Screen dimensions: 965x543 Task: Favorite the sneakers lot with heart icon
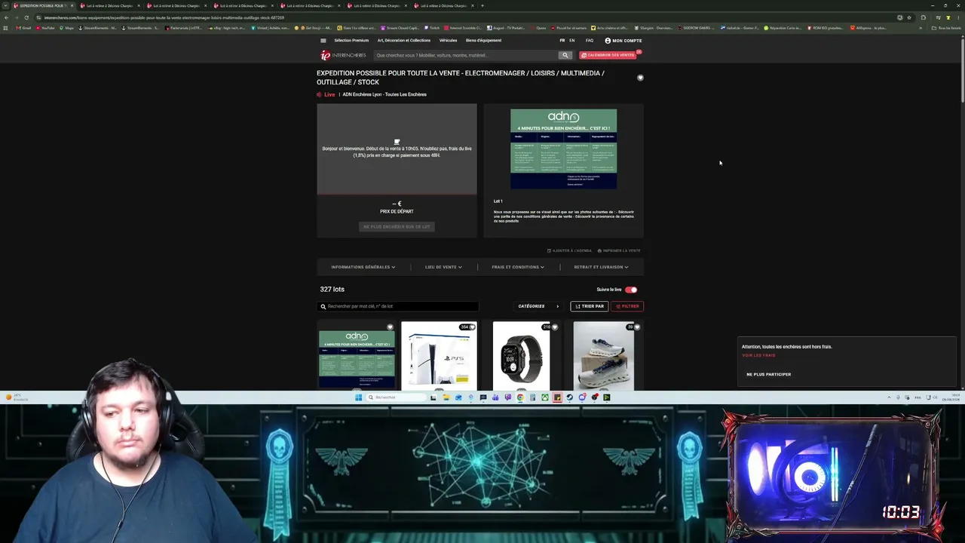pos(637,327)
